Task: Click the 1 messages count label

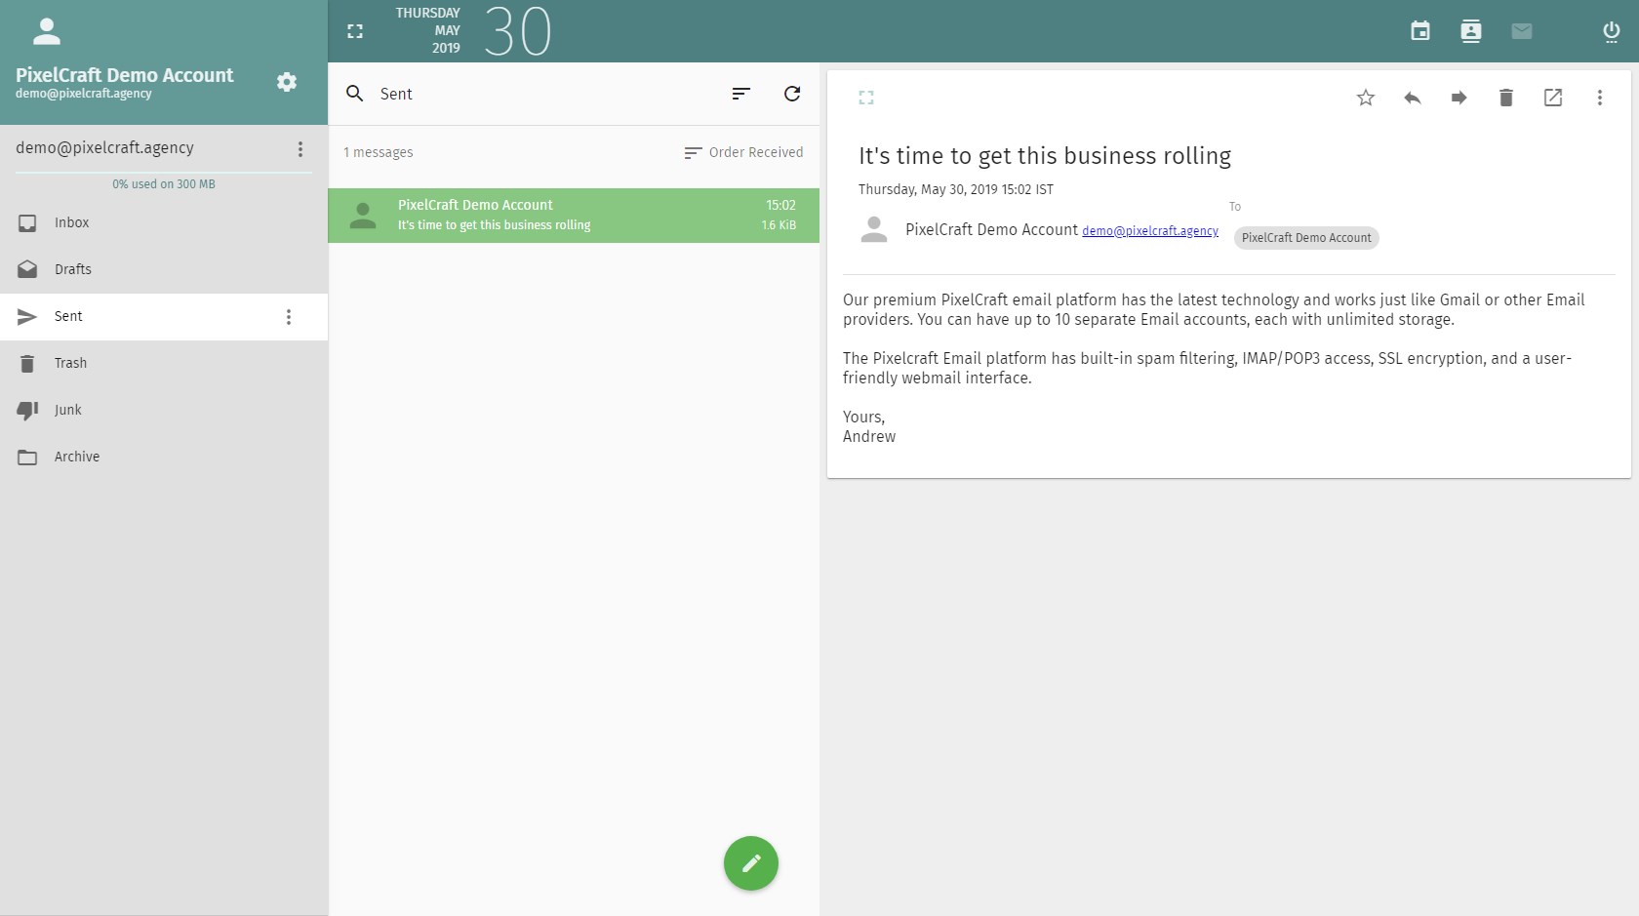Action: [379, 153]
